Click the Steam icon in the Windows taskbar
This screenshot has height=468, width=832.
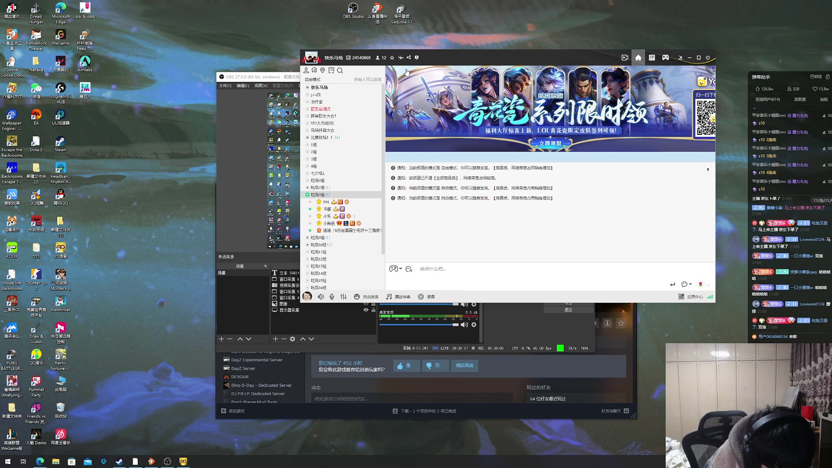click(x=119, y=461)
